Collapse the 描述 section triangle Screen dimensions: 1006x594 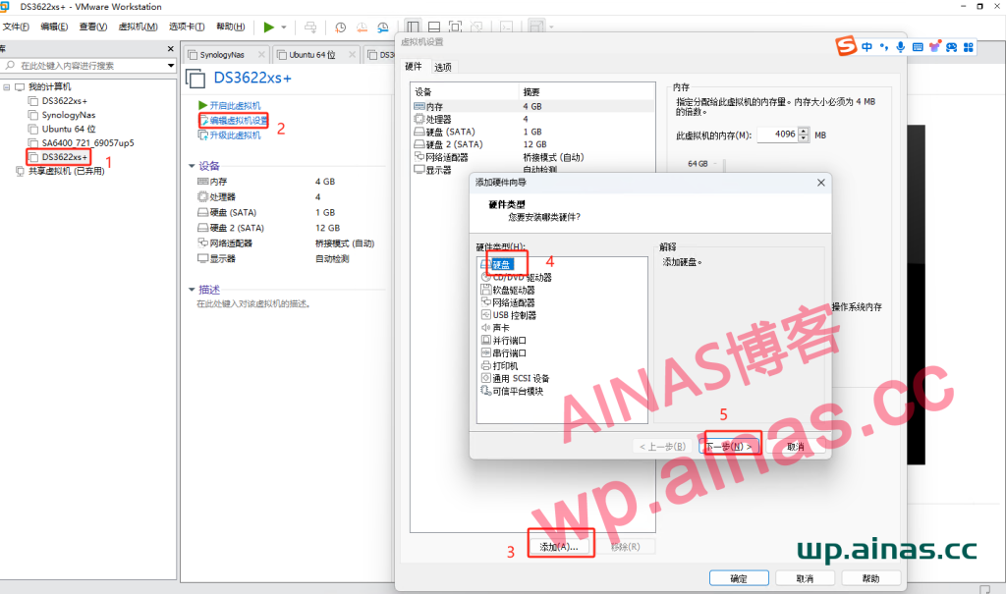(192, 290)
